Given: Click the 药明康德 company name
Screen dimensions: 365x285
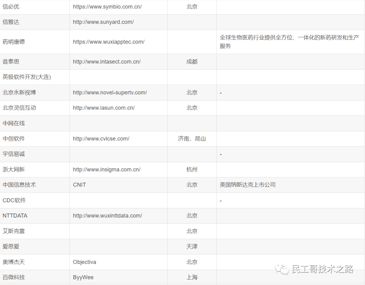Looking at the screenshot, I should (14, 42).
